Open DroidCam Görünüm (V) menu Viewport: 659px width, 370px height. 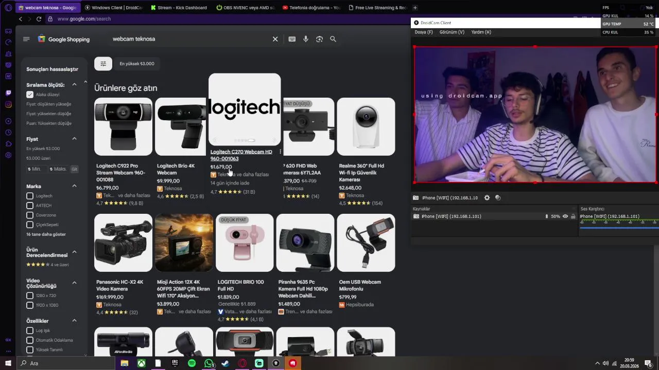pyautogui.click(x=452, y=32)
